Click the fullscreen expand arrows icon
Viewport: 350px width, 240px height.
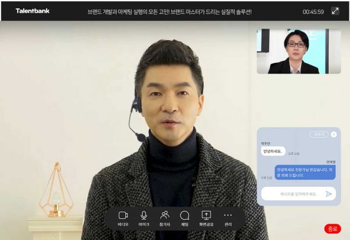click(x=335, y=11)
